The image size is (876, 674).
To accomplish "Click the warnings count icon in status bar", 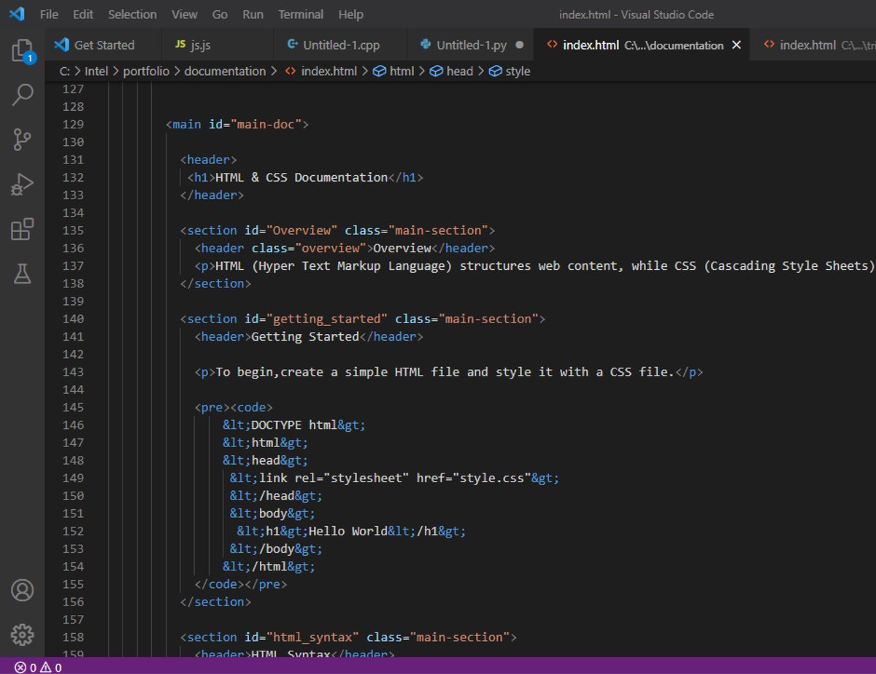I will click(45, 667).
